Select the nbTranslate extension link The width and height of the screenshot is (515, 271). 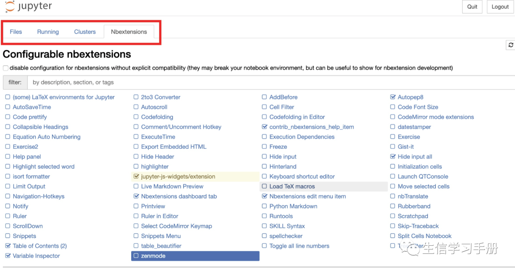(413, 196)
